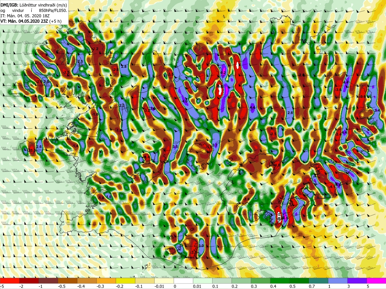The image size is (386, 289).
Task: Click the '0.01' legend tick label
Action: coord(197,287)
